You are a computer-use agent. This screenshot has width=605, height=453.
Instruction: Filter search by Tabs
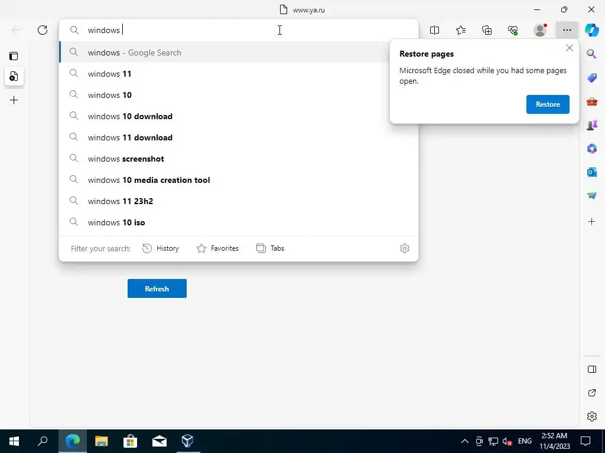(270, 248)
